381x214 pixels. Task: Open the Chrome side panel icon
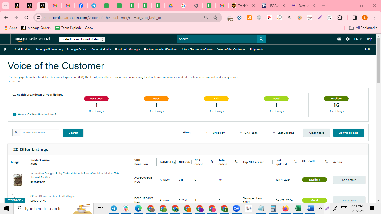coord(355,18)
